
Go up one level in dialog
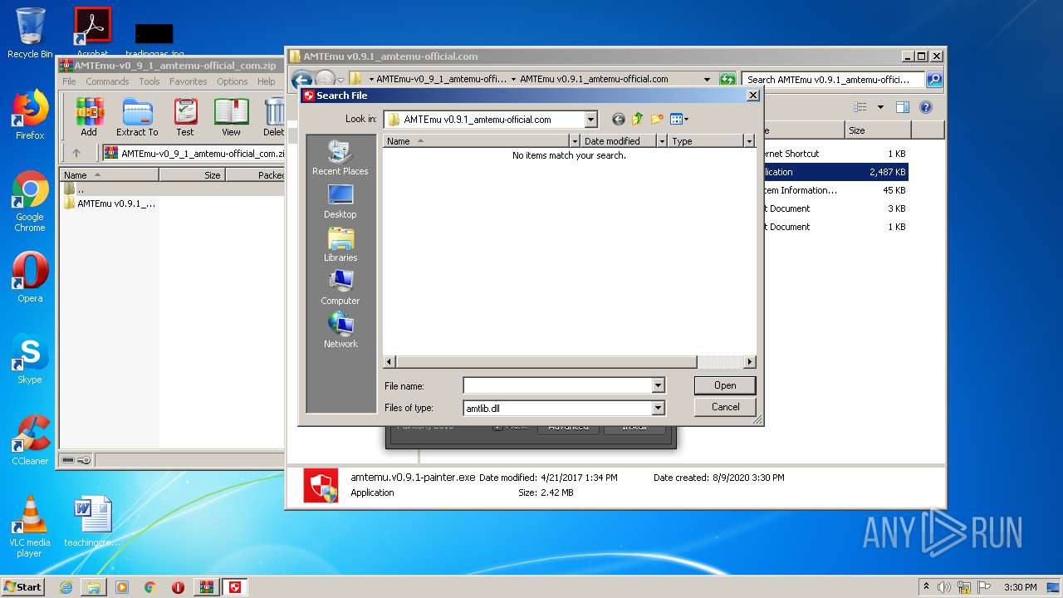[638, 119]
